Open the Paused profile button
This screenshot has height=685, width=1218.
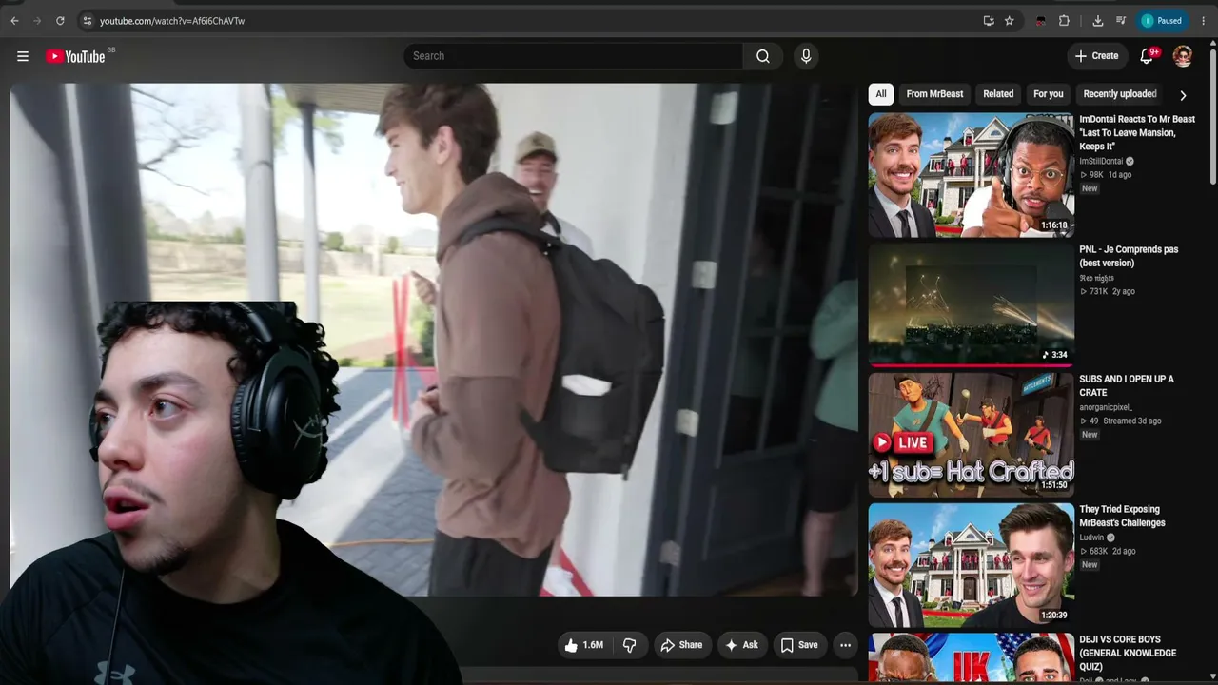(1162, 21)
